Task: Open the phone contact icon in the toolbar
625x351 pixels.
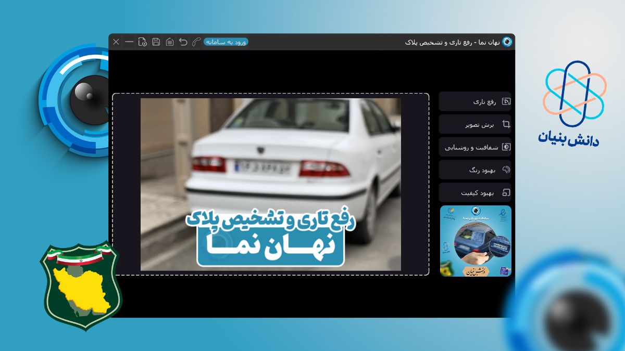Action: click(x=195, y=42)
